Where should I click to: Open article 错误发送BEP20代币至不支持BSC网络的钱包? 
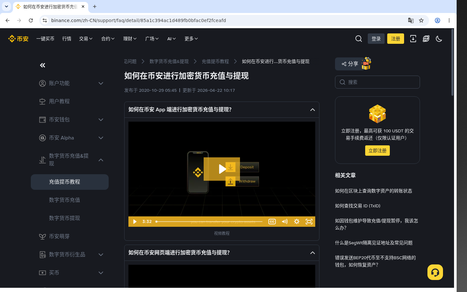(376, 261)
